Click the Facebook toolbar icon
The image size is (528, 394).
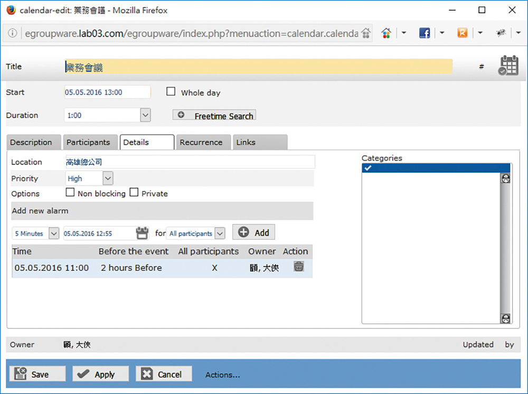click(x=425, y=33)
